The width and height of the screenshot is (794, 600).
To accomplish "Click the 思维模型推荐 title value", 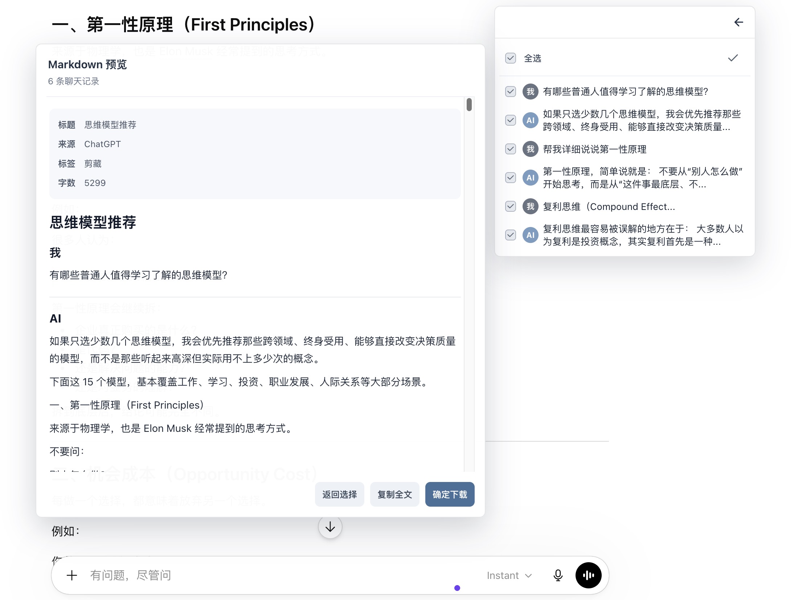I will click(x=110, y=125).
